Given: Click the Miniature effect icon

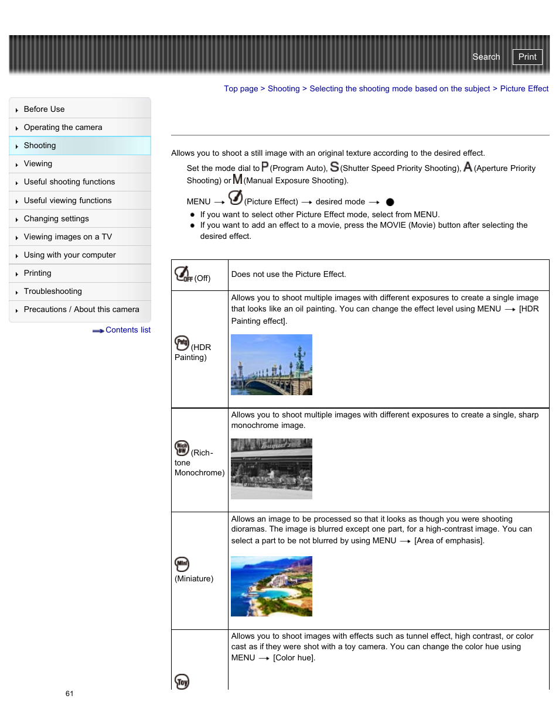Looking at the screenshot, I should click(182, 564).
